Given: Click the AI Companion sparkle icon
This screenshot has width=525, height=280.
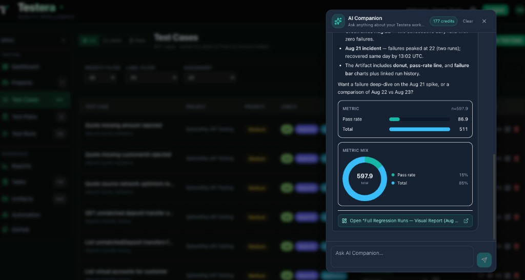Looking at the screenshot, I should point(338,21).
